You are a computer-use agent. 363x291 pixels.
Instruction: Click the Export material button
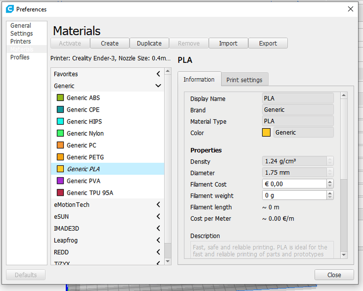click(268, 43)
